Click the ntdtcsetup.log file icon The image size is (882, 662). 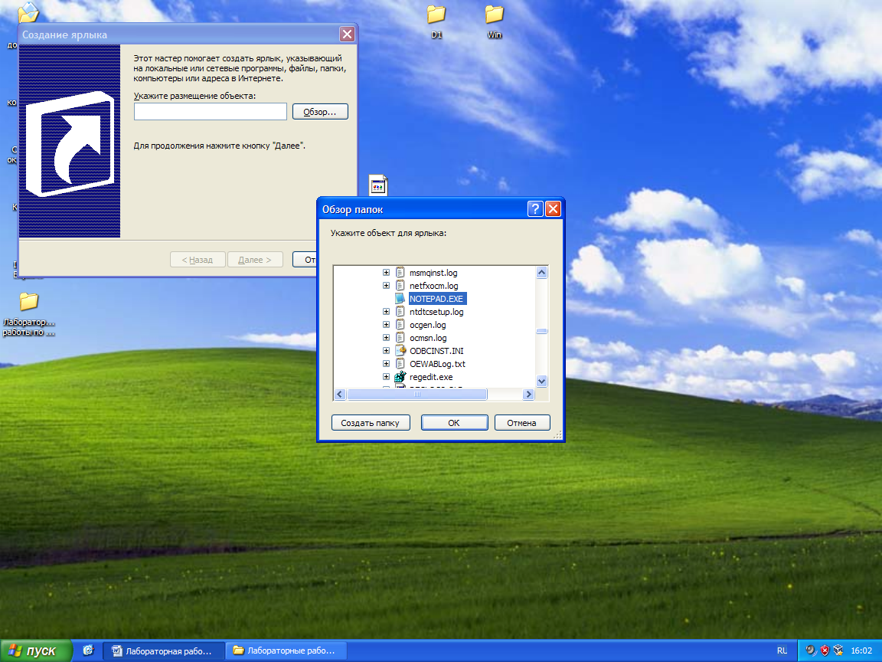pos(400,311)
